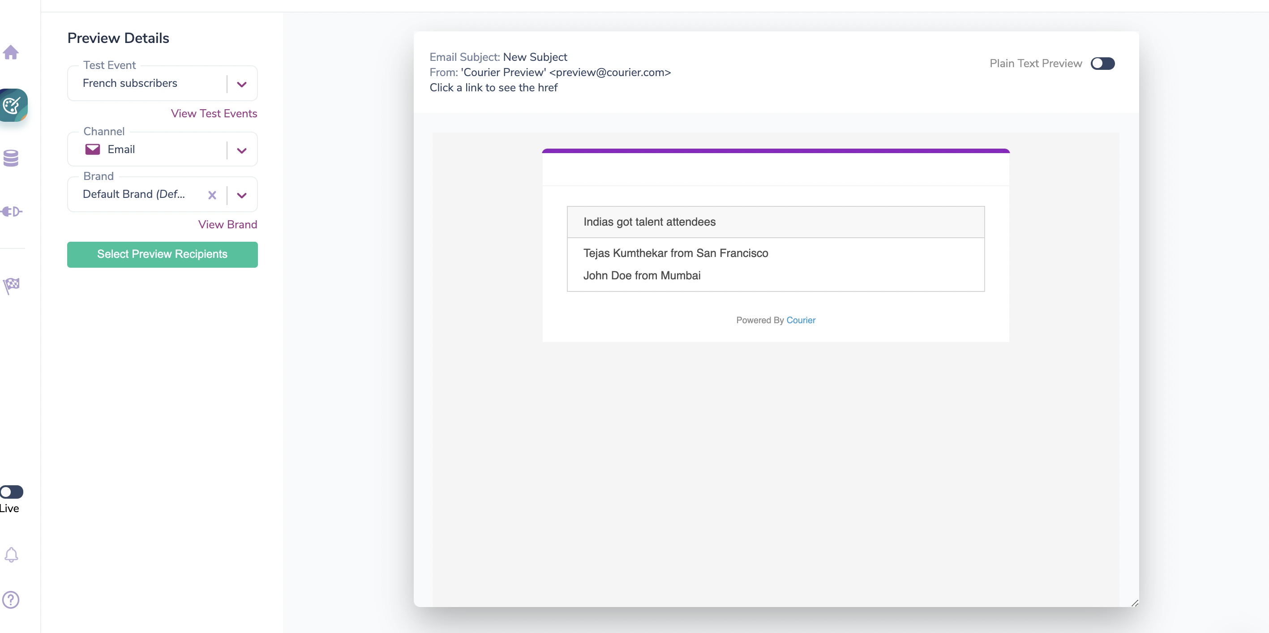1269x633 pixels.
Task: Open the Integrations plug icon
Action: [x=11, y=212]
